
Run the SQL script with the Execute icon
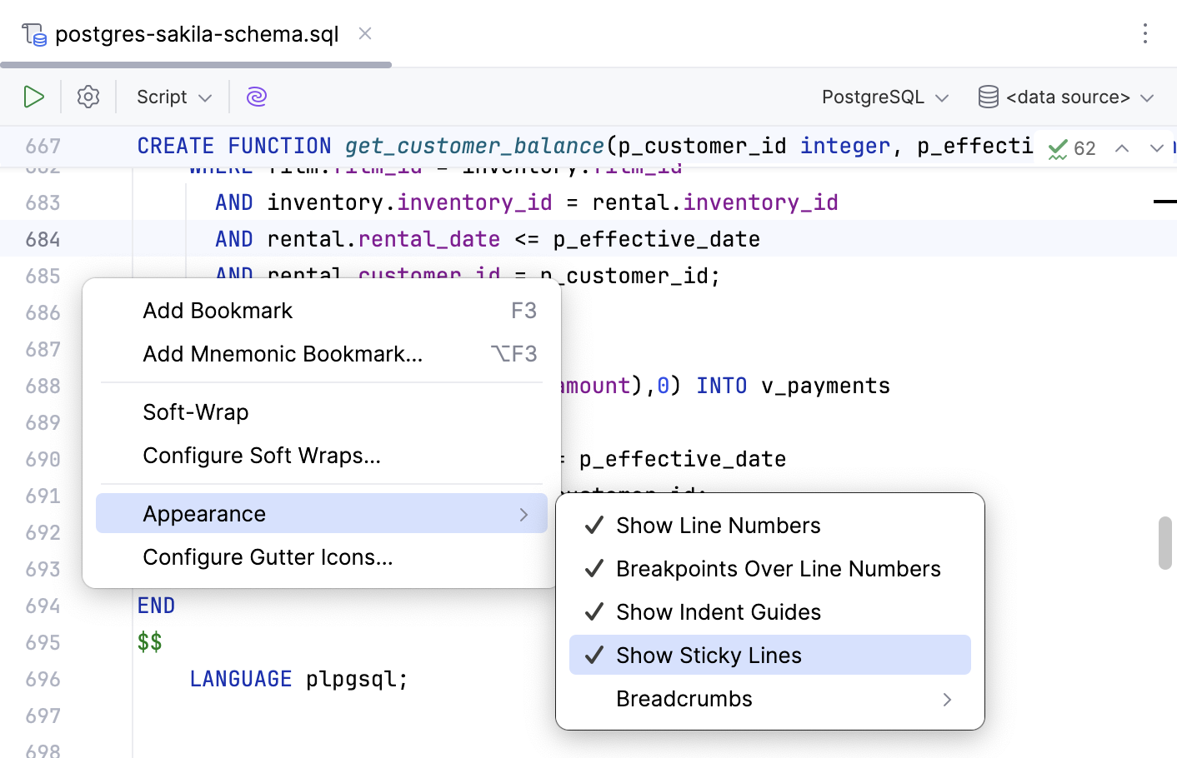pyautogui.click(x=33, y=97)
